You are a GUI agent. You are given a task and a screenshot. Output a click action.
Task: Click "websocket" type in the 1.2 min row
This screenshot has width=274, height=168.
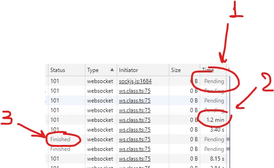click(x=100, y=120)
